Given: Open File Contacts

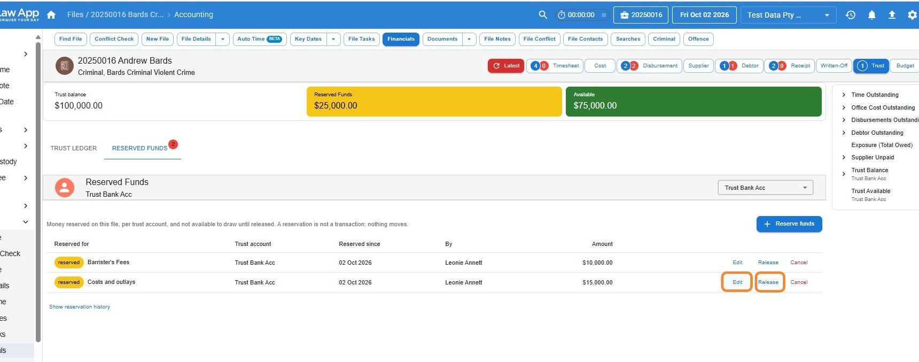Looking at the screenshot, I should [x=585, y=39].
